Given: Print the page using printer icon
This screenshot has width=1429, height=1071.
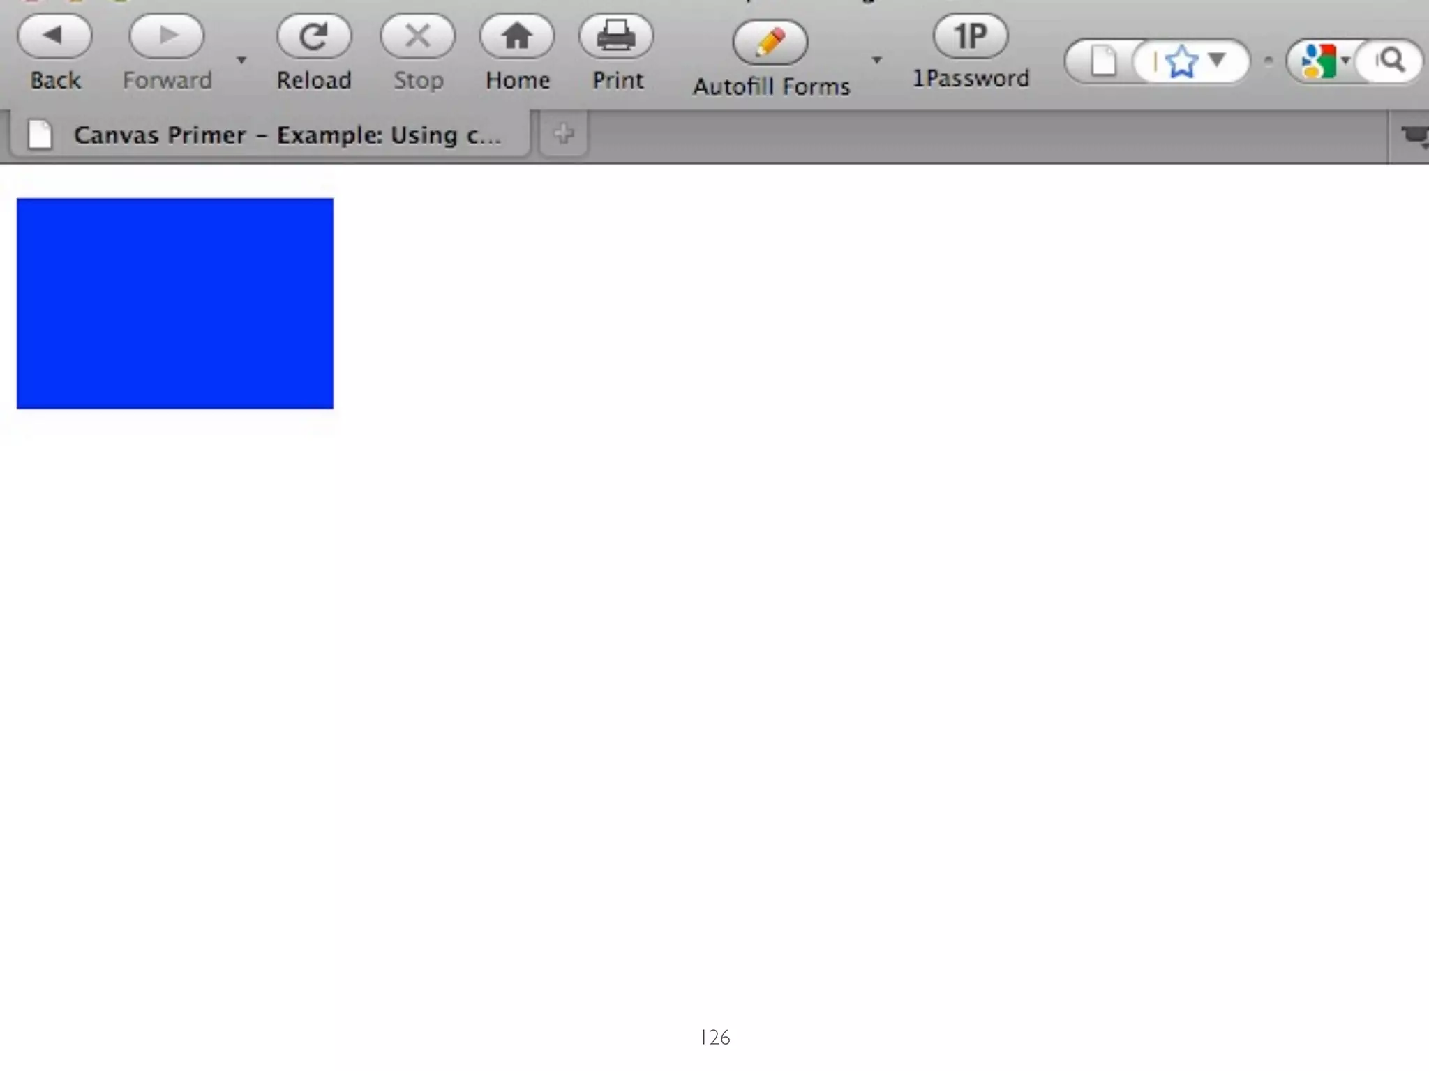Looking at the screenshot, I should [616, 36].
